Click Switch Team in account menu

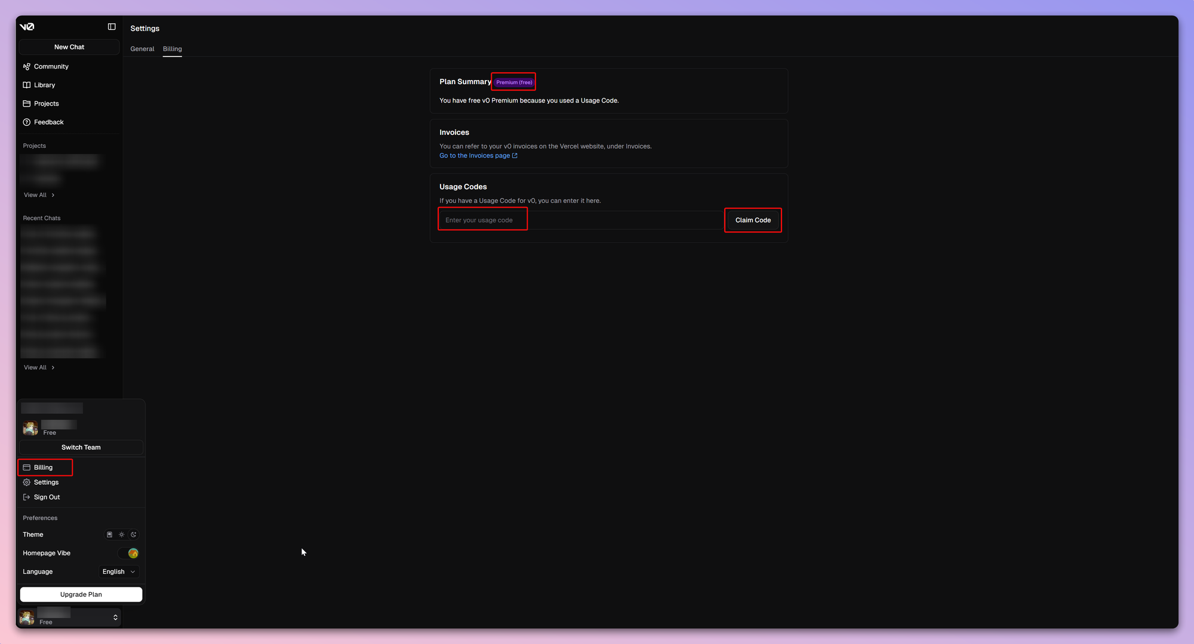pos(81,447)
